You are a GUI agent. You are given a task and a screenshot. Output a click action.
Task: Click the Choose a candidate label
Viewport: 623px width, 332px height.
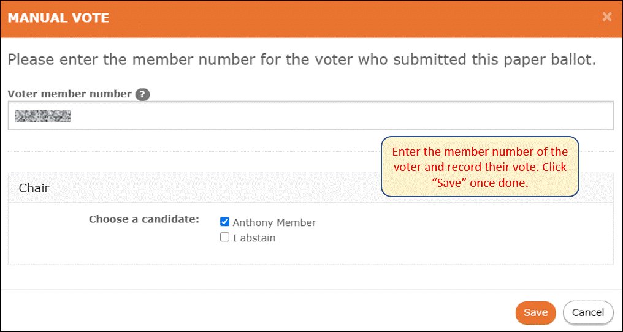[x=144, y=219]
